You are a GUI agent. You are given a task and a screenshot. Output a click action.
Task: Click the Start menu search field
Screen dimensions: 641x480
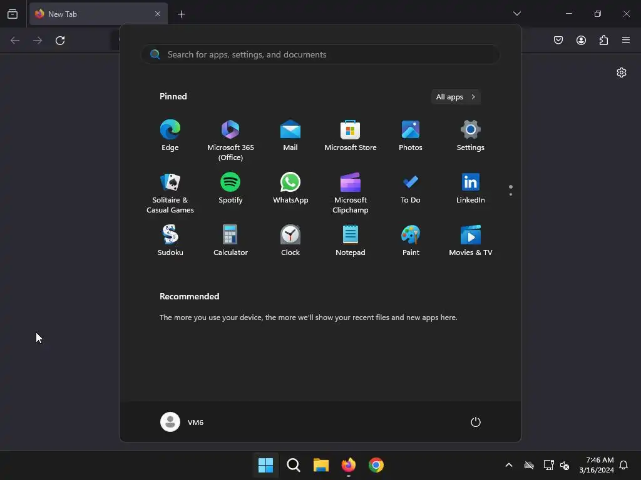pos(320,54)
